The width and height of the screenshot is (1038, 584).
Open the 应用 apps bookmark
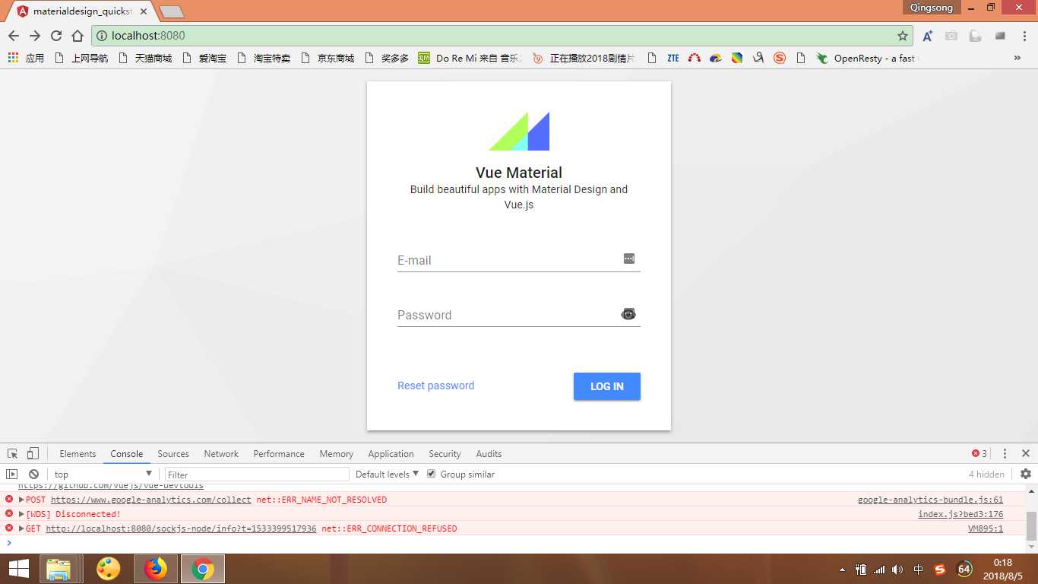coord(27,58)
